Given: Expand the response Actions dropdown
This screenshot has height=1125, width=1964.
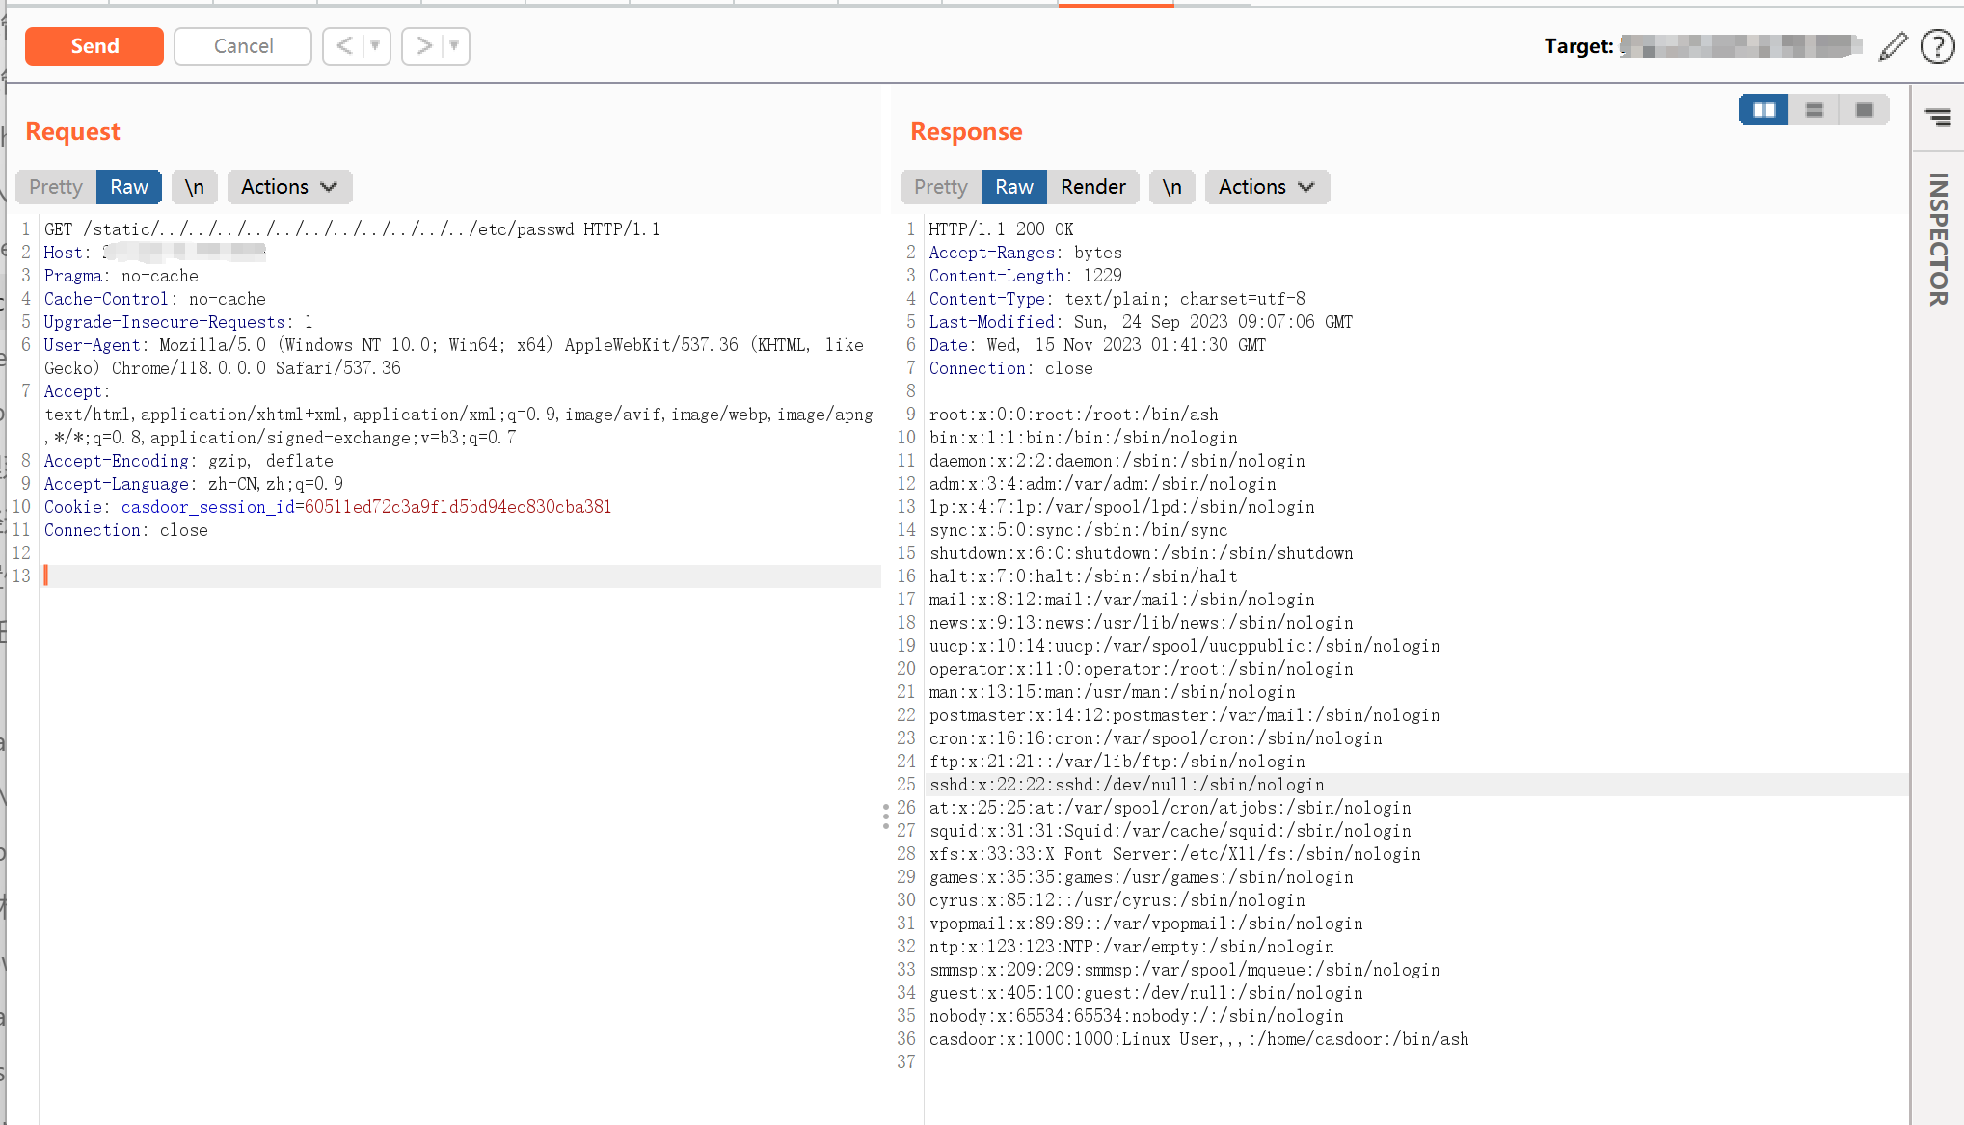Looking at the screenshot, I should point(1266,187).
